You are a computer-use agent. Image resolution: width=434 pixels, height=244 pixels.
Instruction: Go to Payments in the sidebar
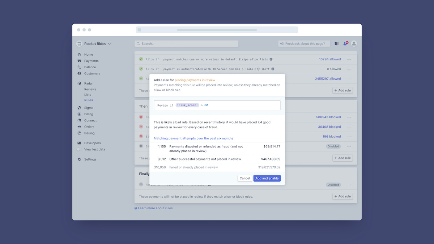click(91, 61)
